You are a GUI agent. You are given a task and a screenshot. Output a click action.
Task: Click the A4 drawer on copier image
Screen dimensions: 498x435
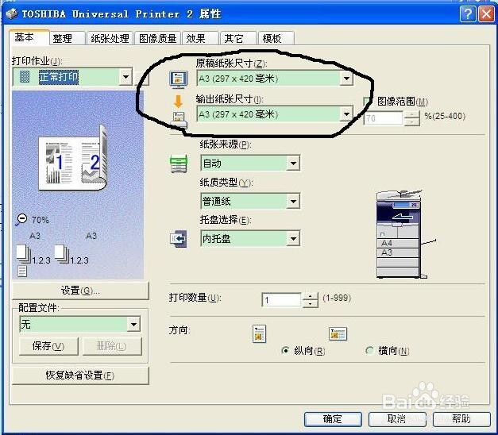[x=398, y=243]
